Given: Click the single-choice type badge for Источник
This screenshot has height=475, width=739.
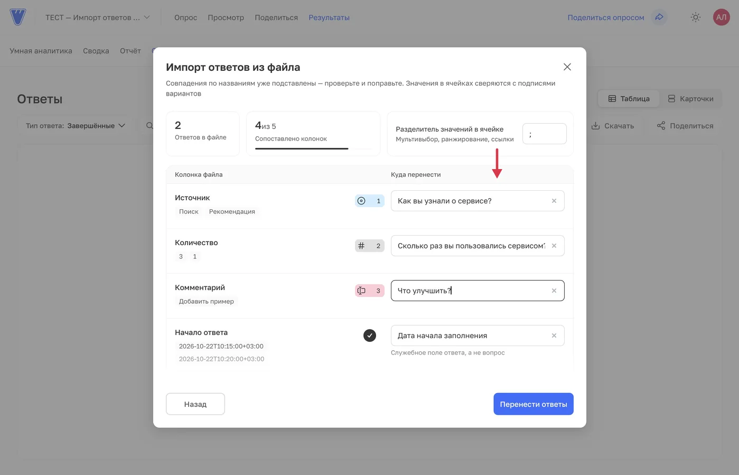Looking at the screenshot, I should (369, 201).
